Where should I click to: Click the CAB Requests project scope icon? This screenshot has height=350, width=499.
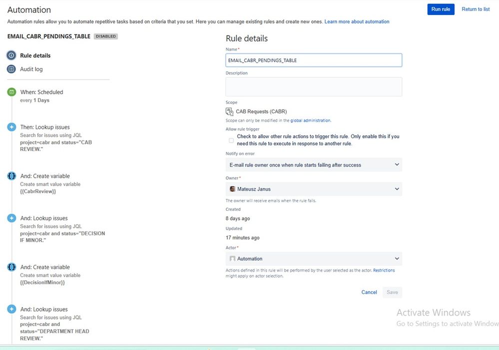pos(229,112)
